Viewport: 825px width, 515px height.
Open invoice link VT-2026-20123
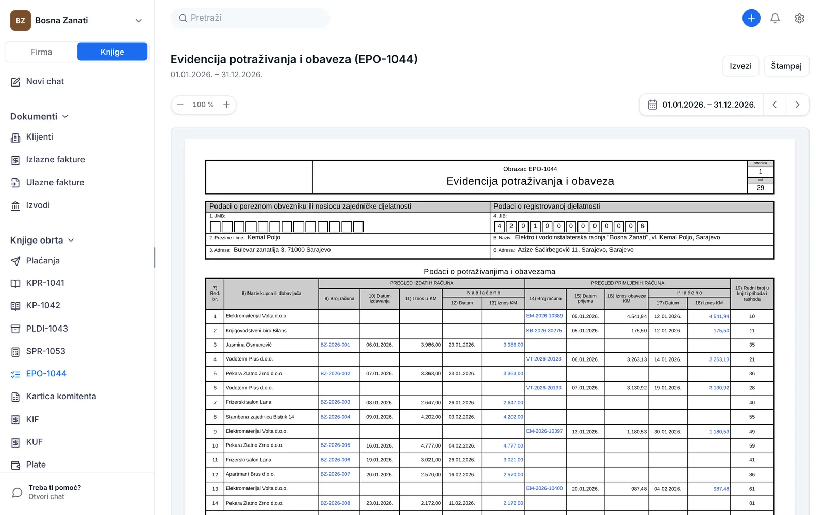click(544, 359)
